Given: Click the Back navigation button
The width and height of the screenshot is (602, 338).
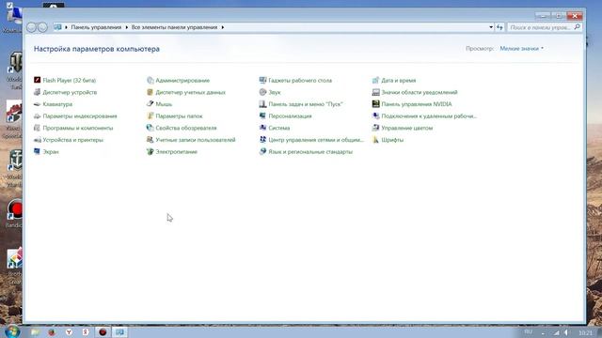Looking at the screenshot, I should [31, 27].
